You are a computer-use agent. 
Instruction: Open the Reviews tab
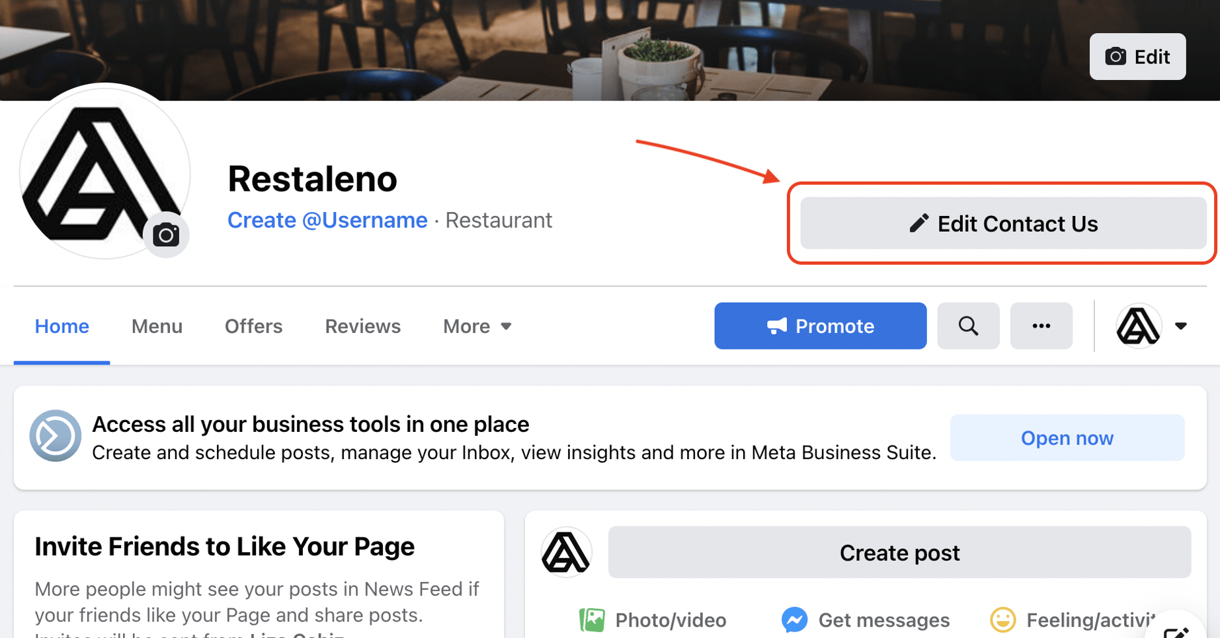362,326
